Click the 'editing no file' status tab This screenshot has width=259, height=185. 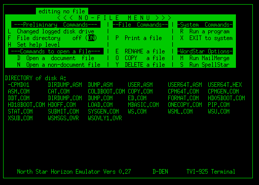[x=62, y=11]
